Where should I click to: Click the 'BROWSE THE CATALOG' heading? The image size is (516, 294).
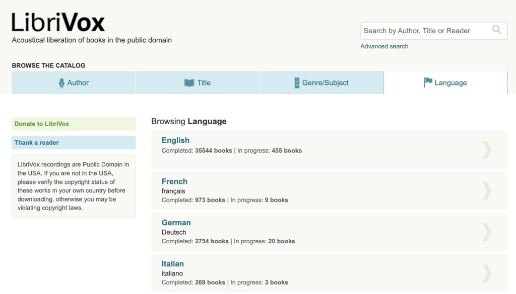tap(48, 66)
